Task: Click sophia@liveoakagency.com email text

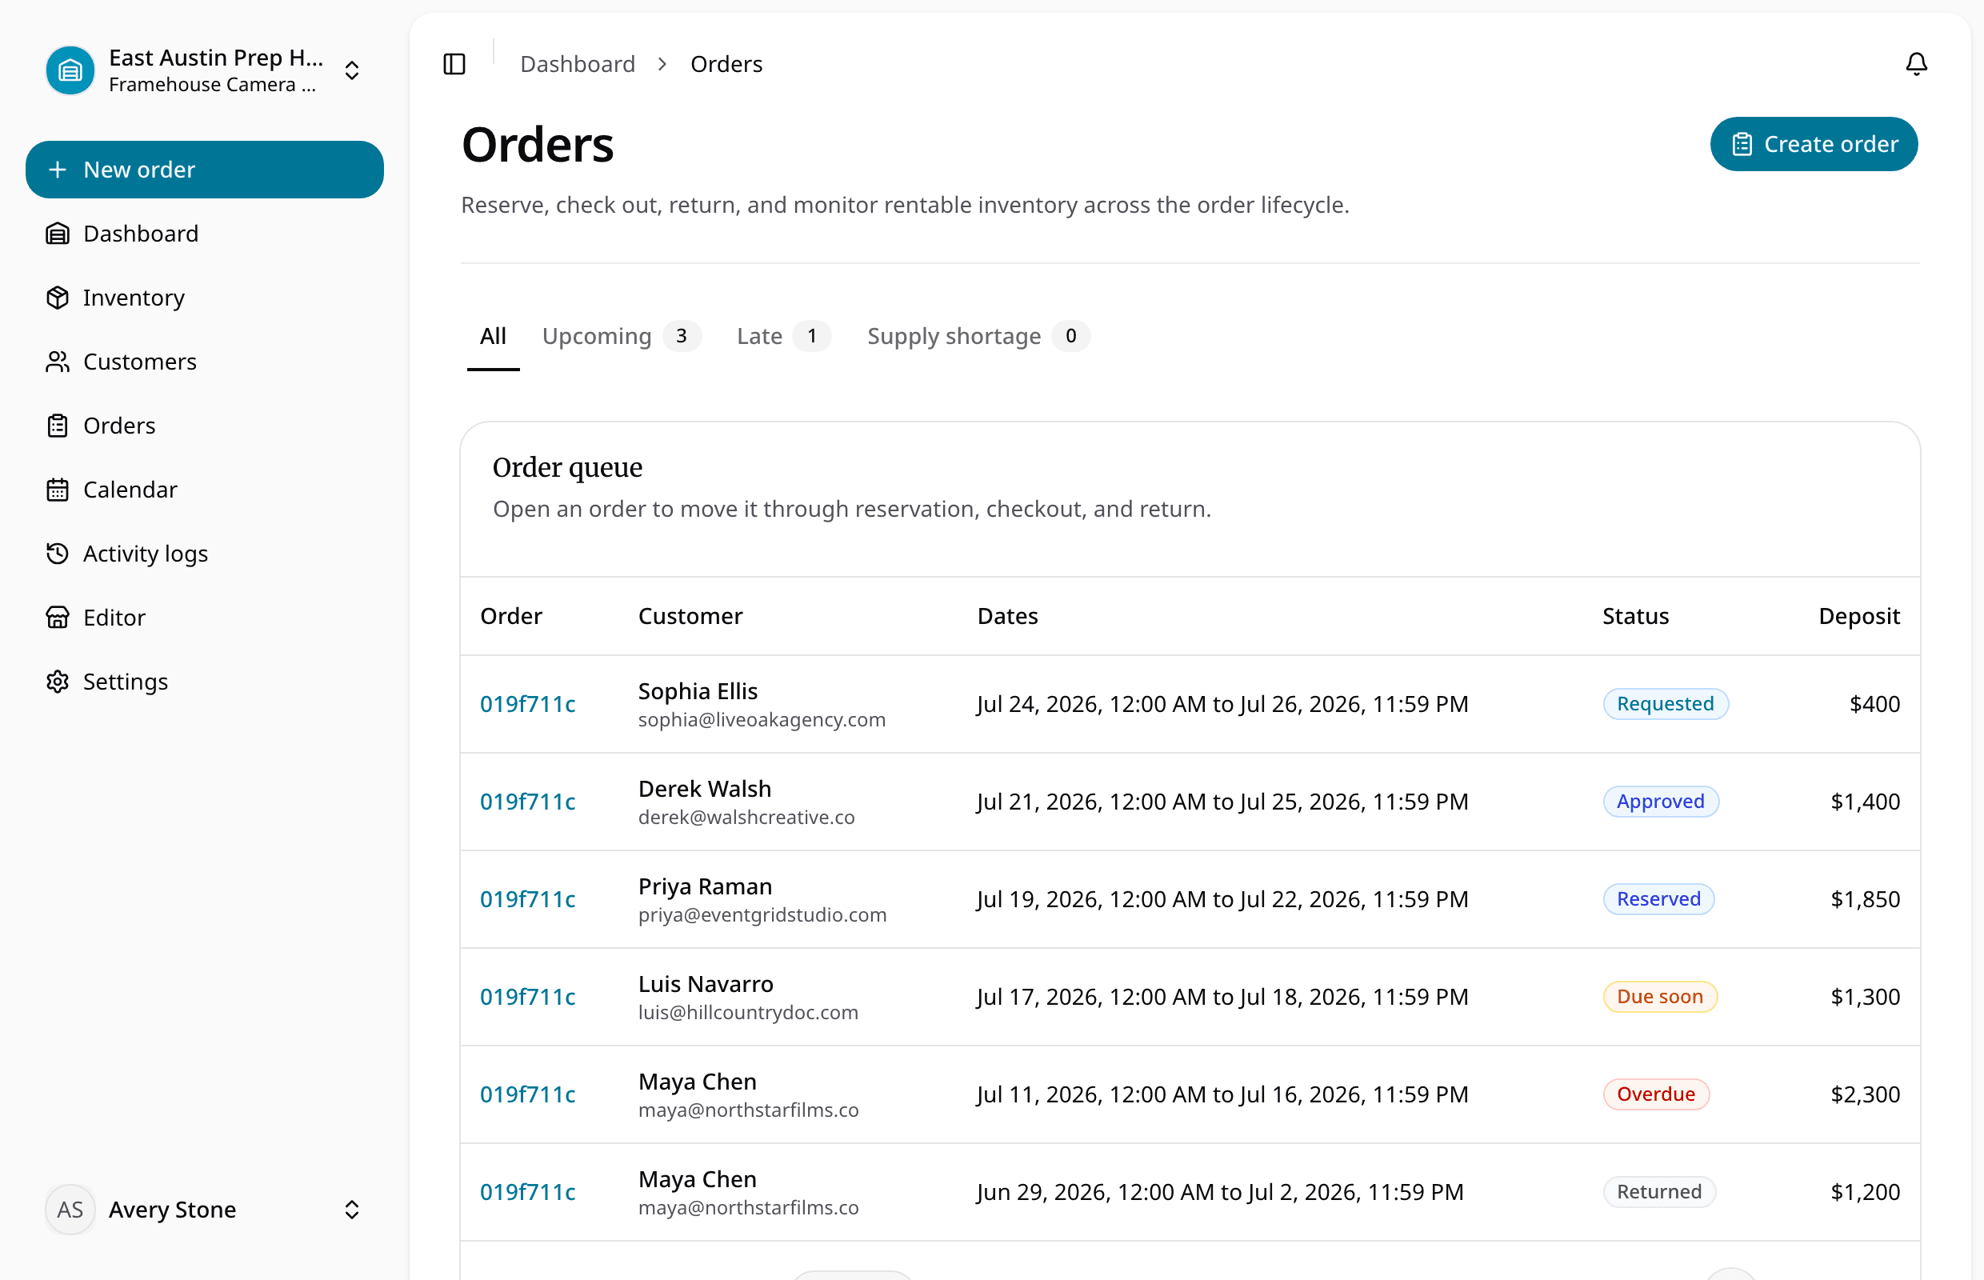Action: point(762,720)
